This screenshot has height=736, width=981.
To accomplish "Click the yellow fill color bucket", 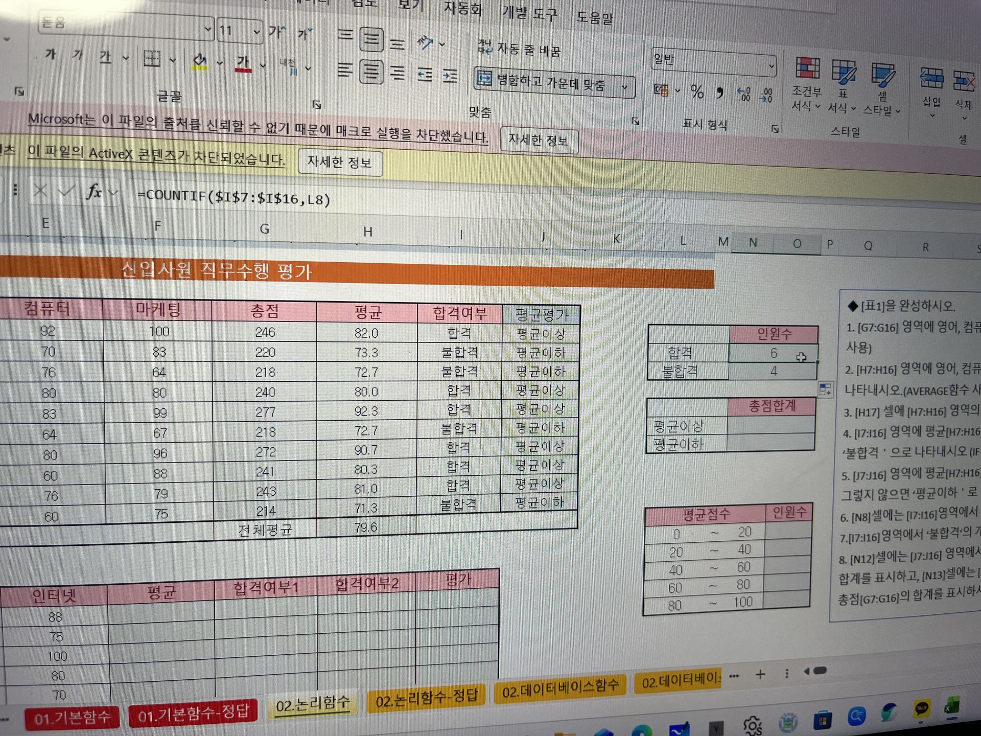I will pyautogui.click(x=199, y=60).
